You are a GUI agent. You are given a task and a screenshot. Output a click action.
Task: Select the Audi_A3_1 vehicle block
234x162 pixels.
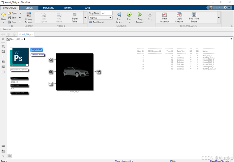click(74, 72)
